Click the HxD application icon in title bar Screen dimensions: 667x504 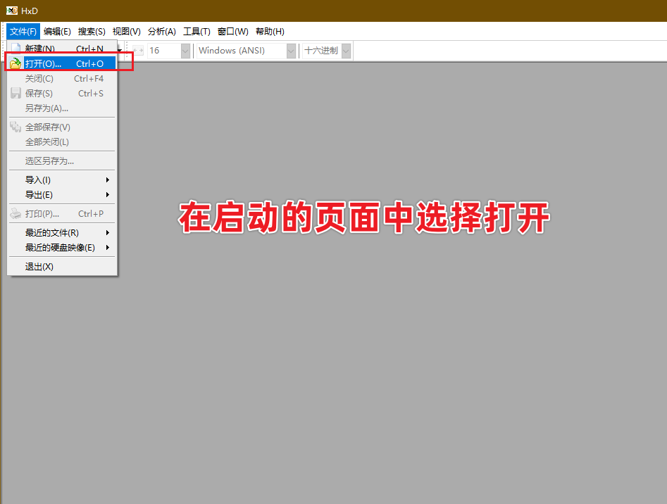click(12, 11)
